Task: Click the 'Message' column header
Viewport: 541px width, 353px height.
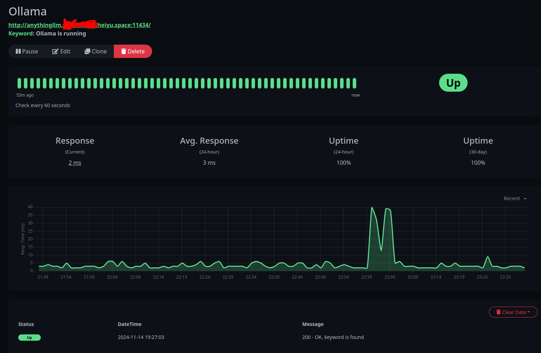Action: (x=313, y=324)
